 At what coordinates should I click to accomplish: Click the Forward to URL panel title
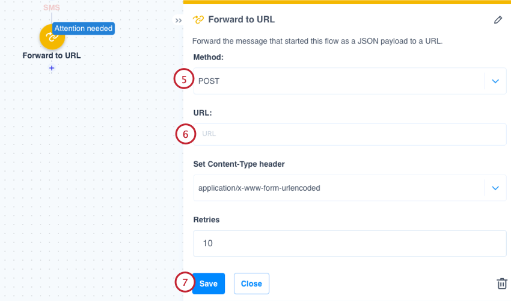coord(241,20)
